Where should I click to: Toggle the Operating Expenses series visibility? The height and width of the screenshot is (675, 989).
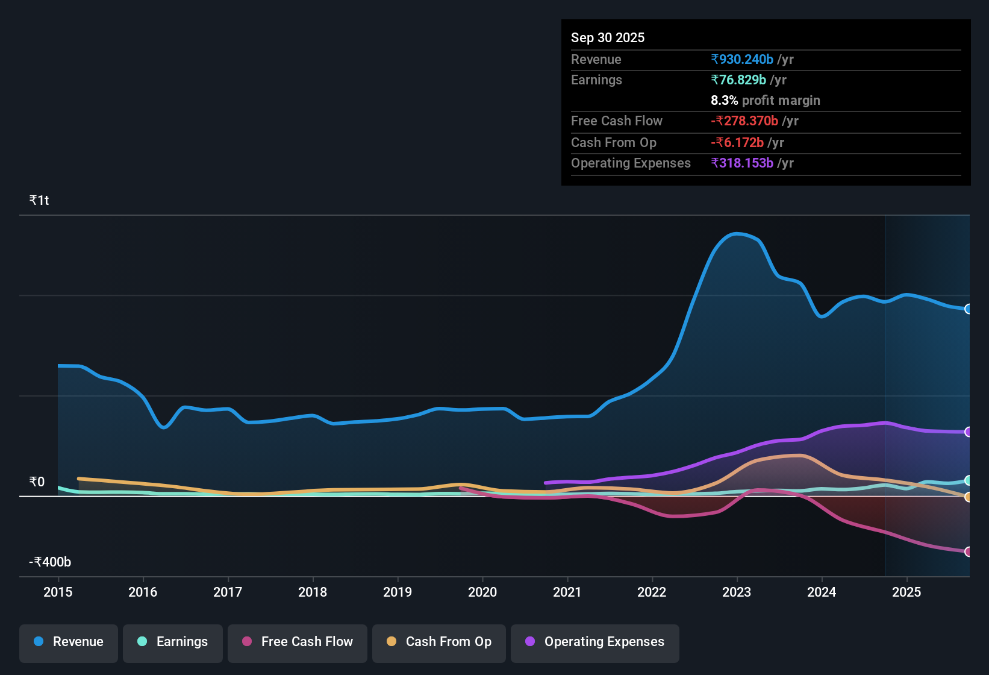[594, 642]
